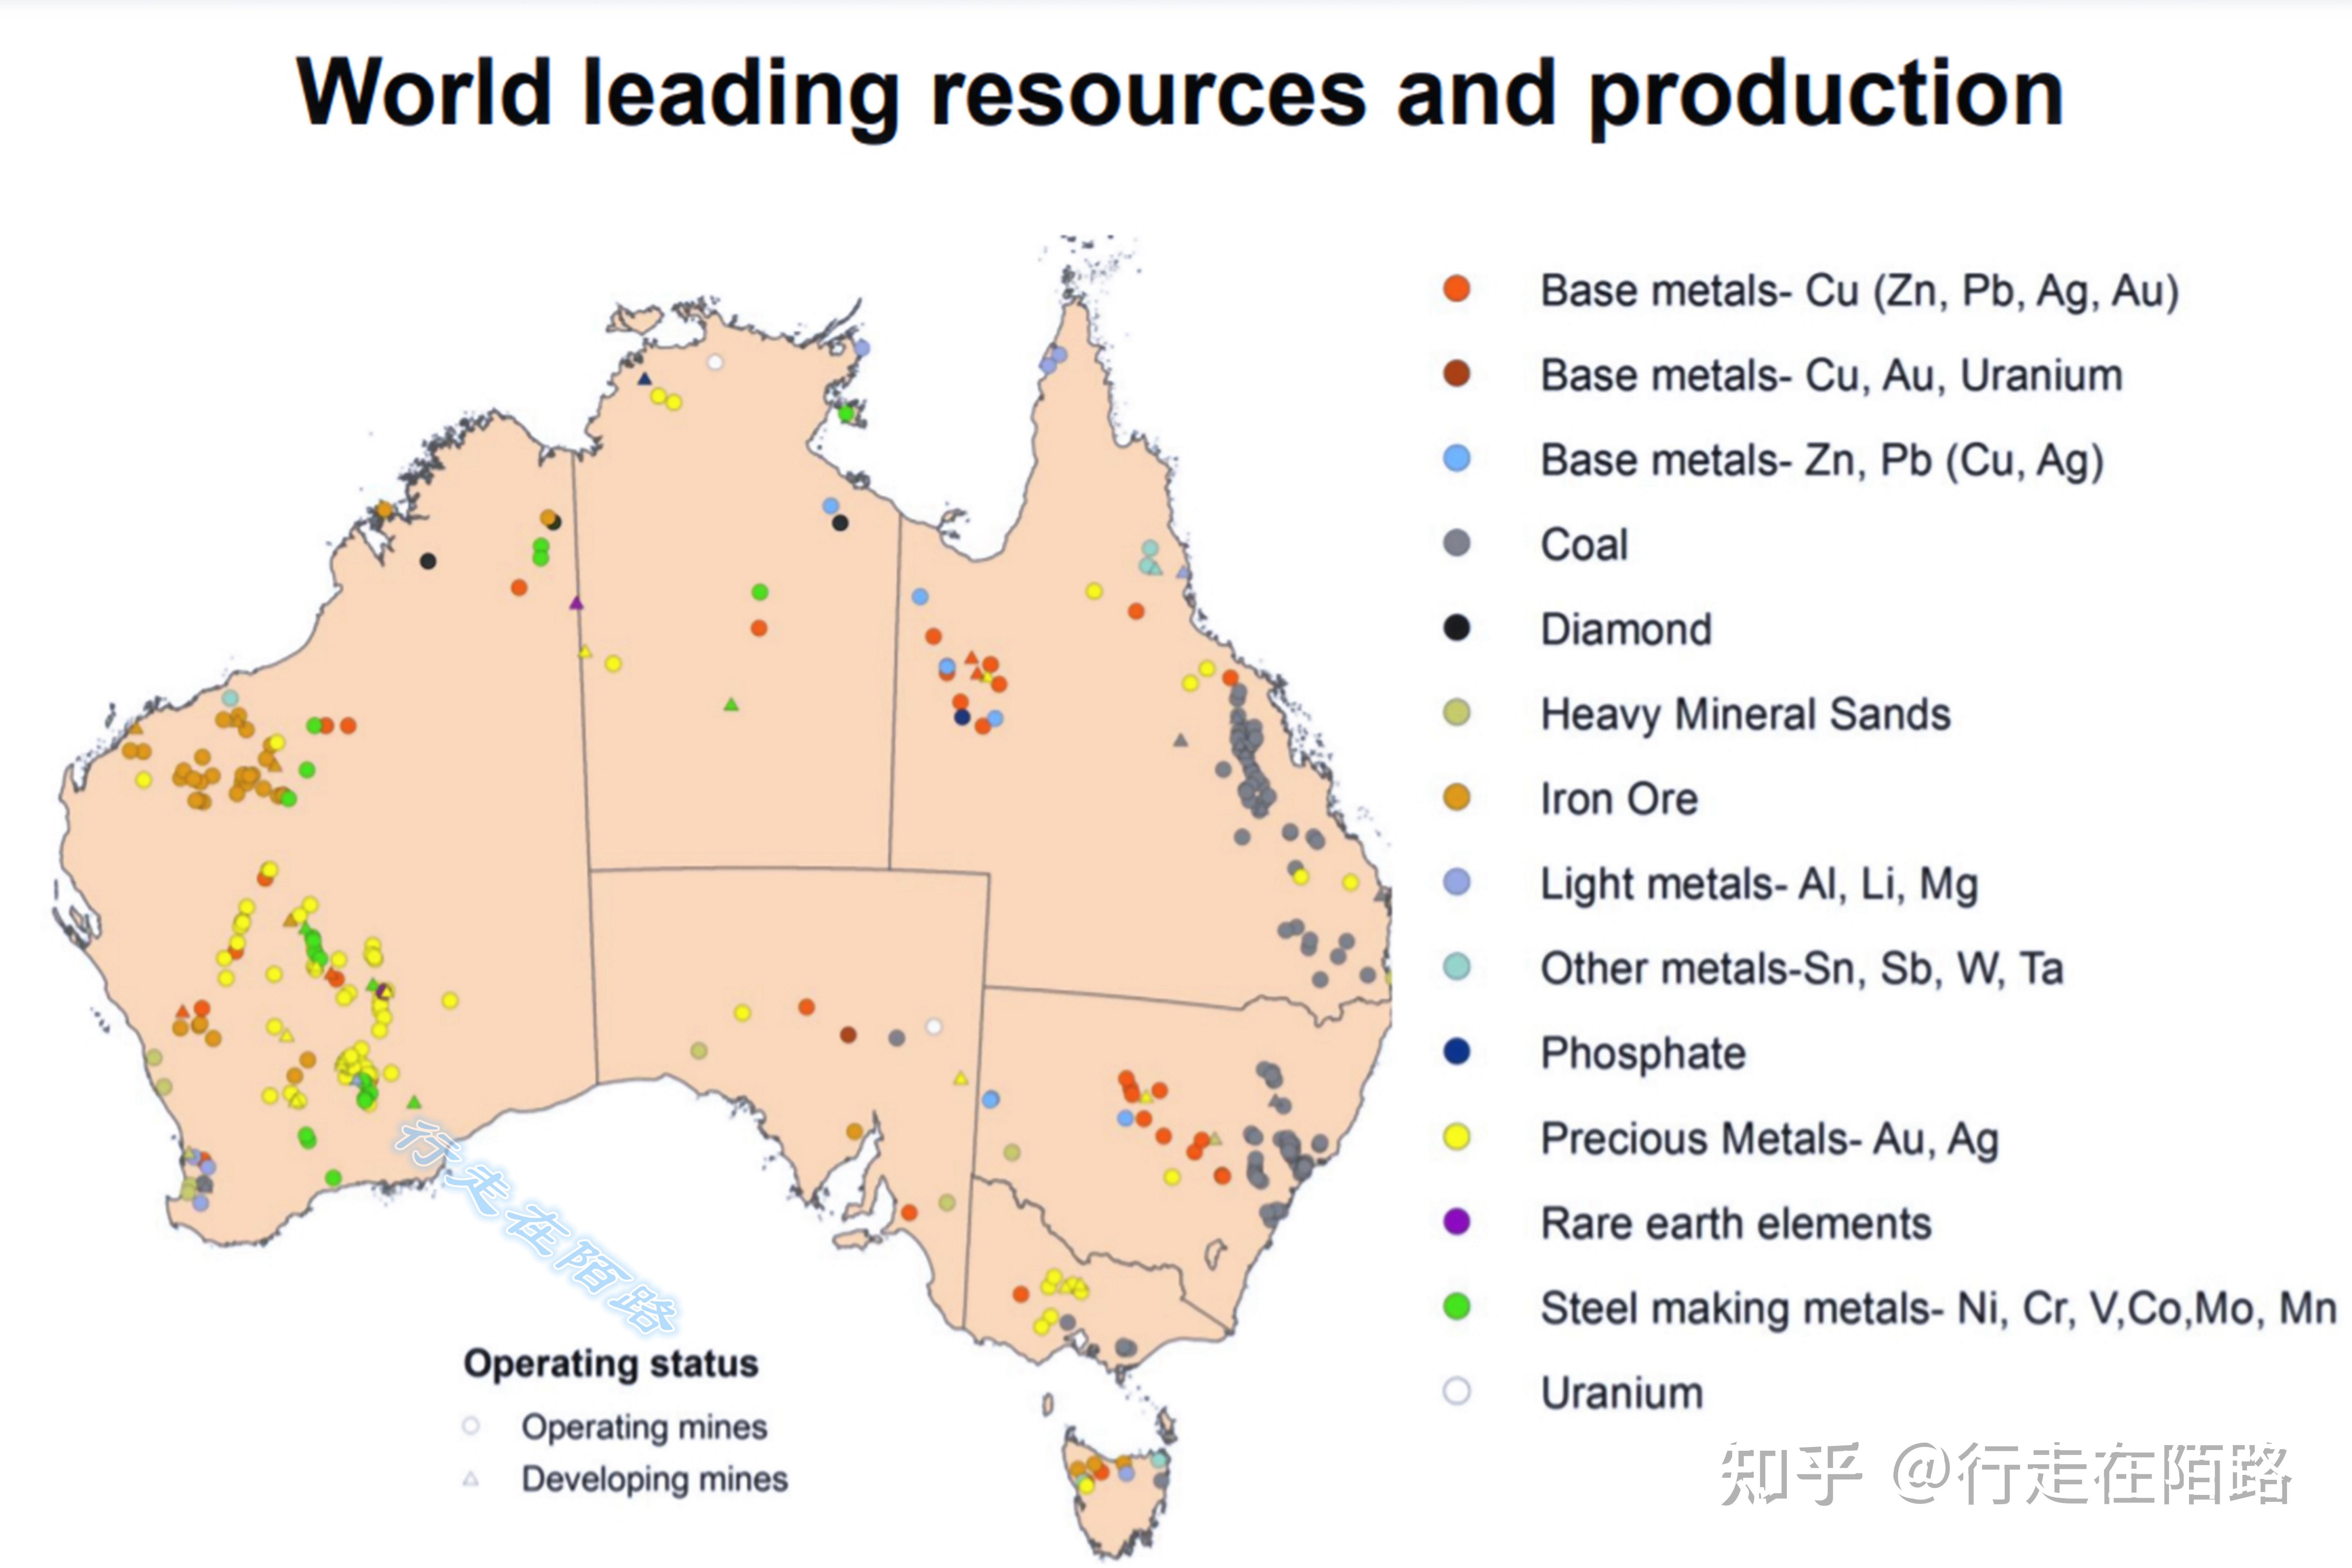Viewport: 2352px width, 1568px height.
Task: Click the orange Base metals Cu (Zn, Pb, Ag, Au) legend dot
Action: (1457, 289)
